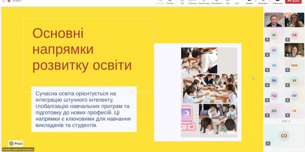Image resolution: width=305 pixels, height=152 pixels.
Task: Open the Контент content button
Action: click(170, 2)
